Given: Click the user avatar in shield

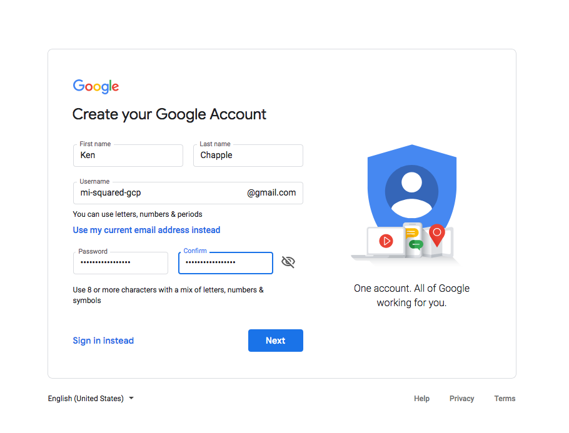Looking at the screenshot, I should tap(411, 191).
